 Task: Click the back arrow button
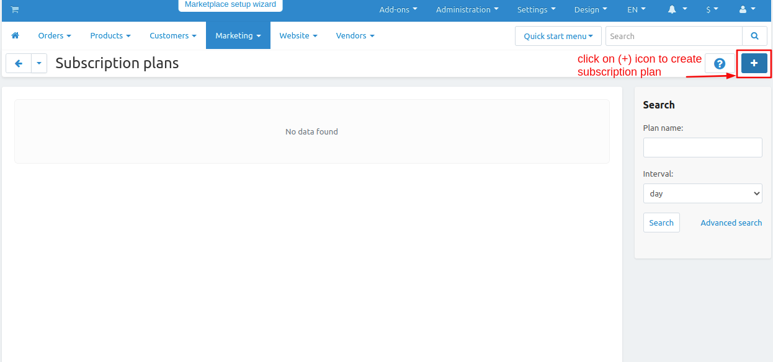click(19, 63)
